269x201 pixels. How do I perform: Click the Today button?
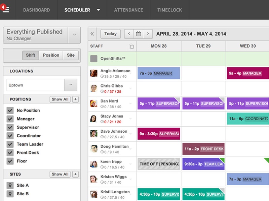tap(110, 34)
